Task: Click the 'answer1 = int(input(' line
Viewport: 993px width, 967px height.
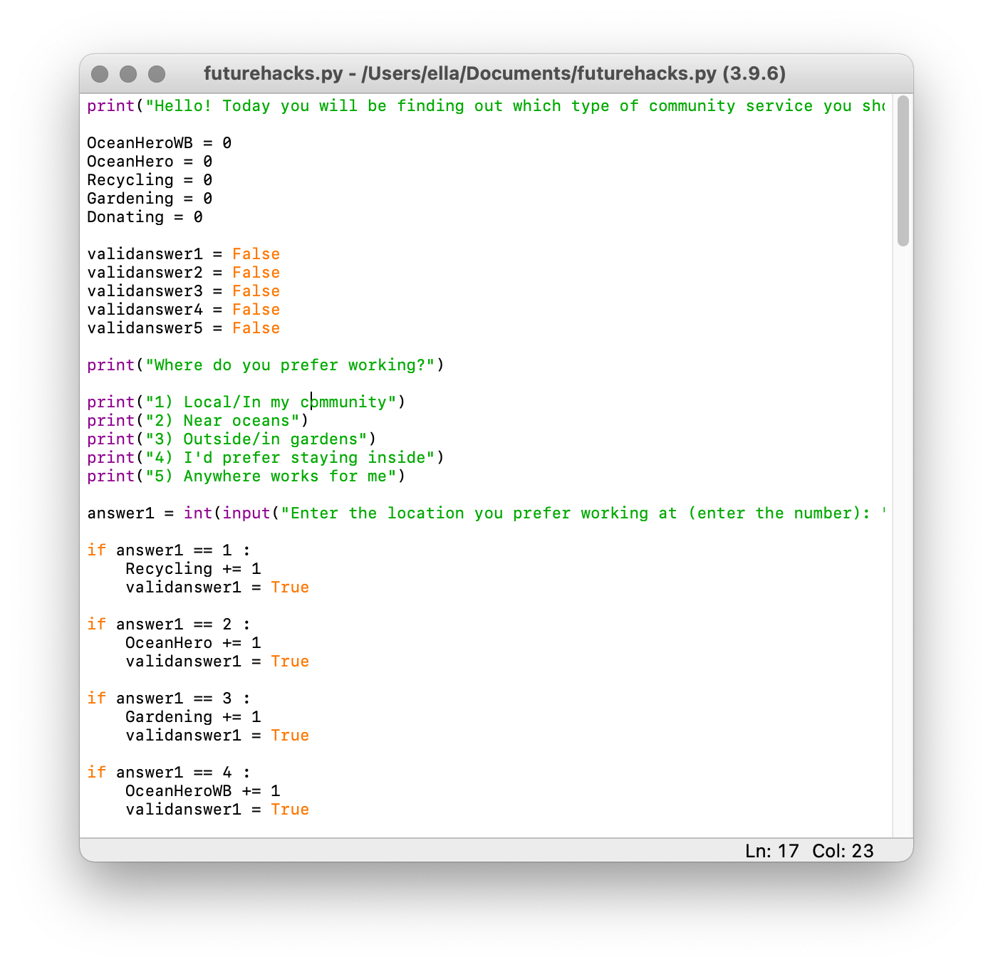Action: [486, 513]
